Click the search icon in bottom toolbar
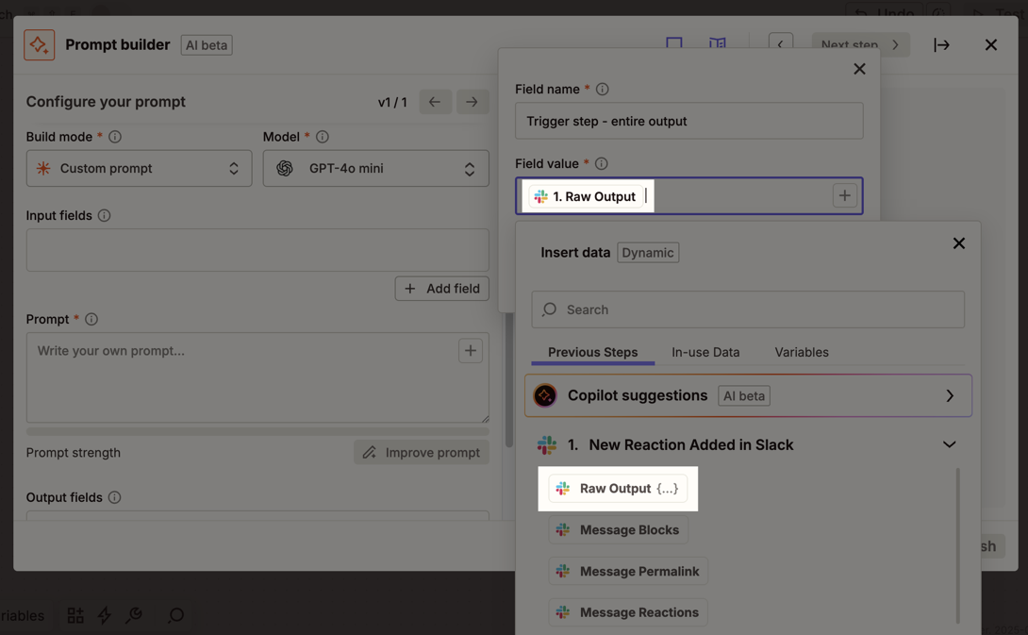The width and height of the screenshot is (1028, 635). click(175, 615)
